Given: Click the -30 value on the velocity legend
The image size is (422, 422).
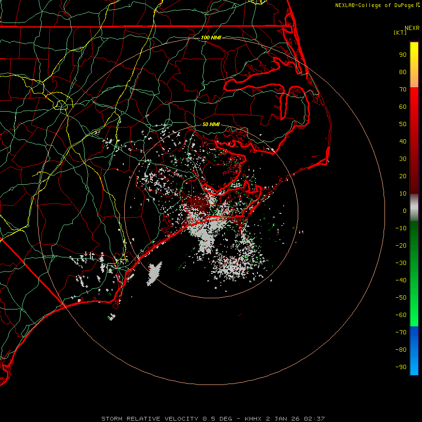Looking at the screenshot, I should [x=401, y=263].
